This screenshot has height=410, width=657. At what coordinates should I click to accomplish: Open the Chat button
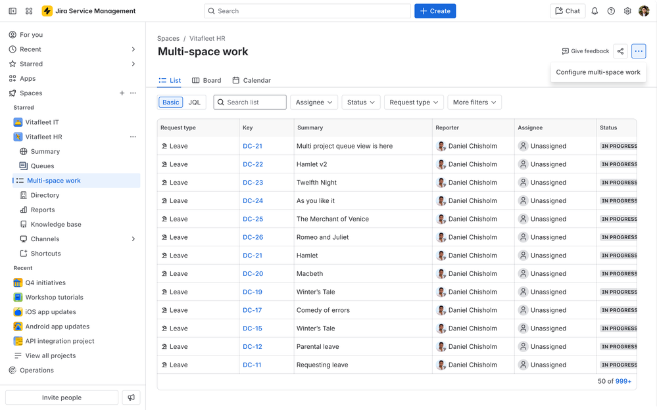pos(568,11)
